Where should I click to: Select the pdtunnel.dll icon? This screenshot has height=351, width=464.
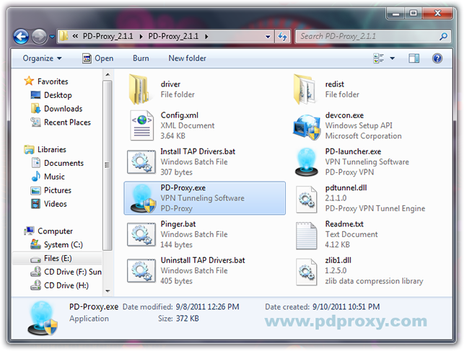[306, 199]
